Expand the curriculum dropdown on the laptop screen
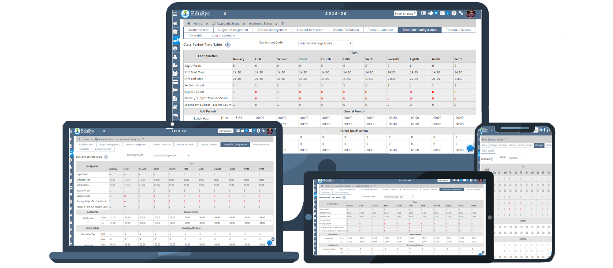Image resolution: width=613 pixels, height=268 pixels. pyautogui.click(x=173, y=155)
